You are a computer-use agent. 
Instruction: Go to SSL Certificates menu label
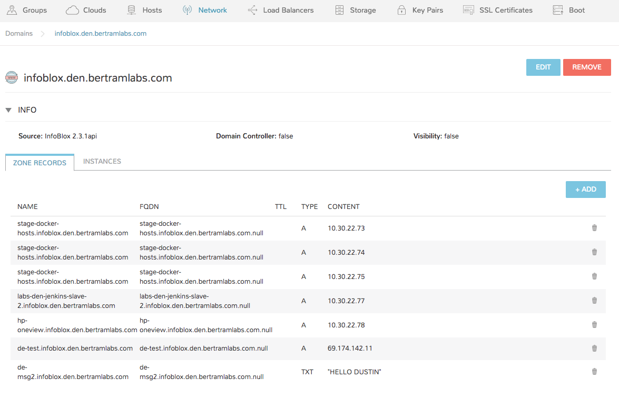coord(506,10)
